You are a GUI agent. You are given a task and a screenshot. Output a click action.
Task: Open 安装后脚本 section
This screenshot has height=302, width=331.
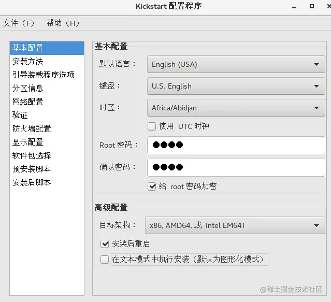[47, 182]
